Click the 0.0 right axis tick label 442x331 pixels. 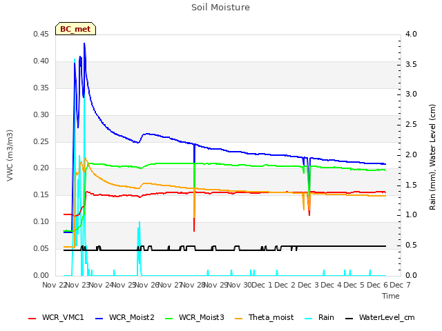point(411,276)
